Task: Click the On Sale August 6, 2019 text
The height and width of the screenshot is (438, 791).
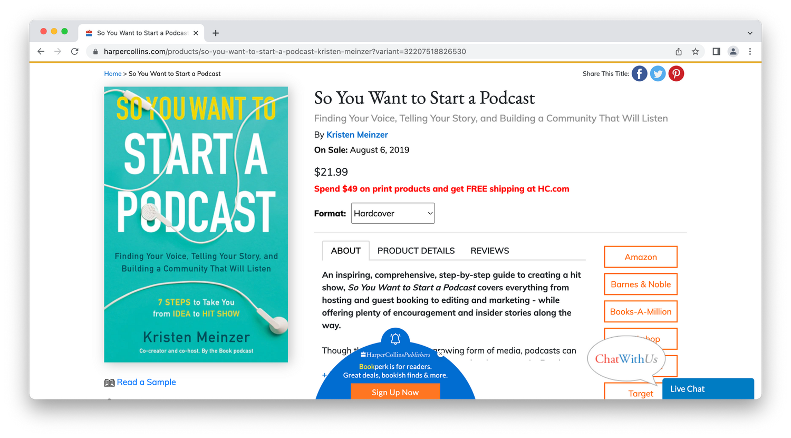Action: point(362,150)
